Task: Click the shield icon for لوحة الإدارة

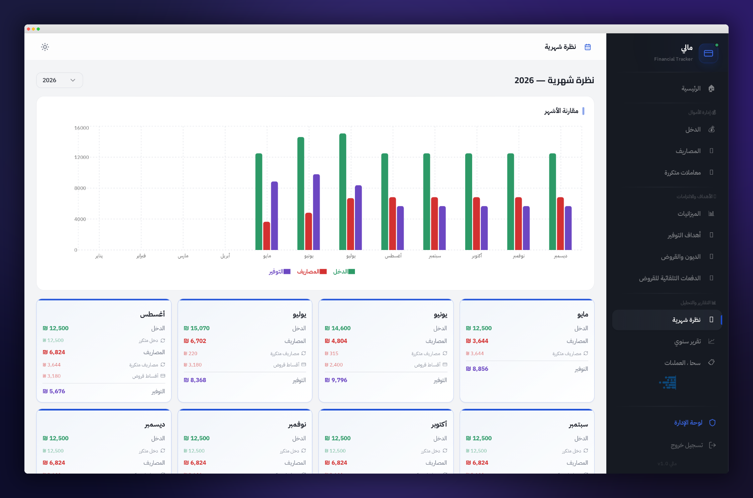Action: tap(713, 423)
